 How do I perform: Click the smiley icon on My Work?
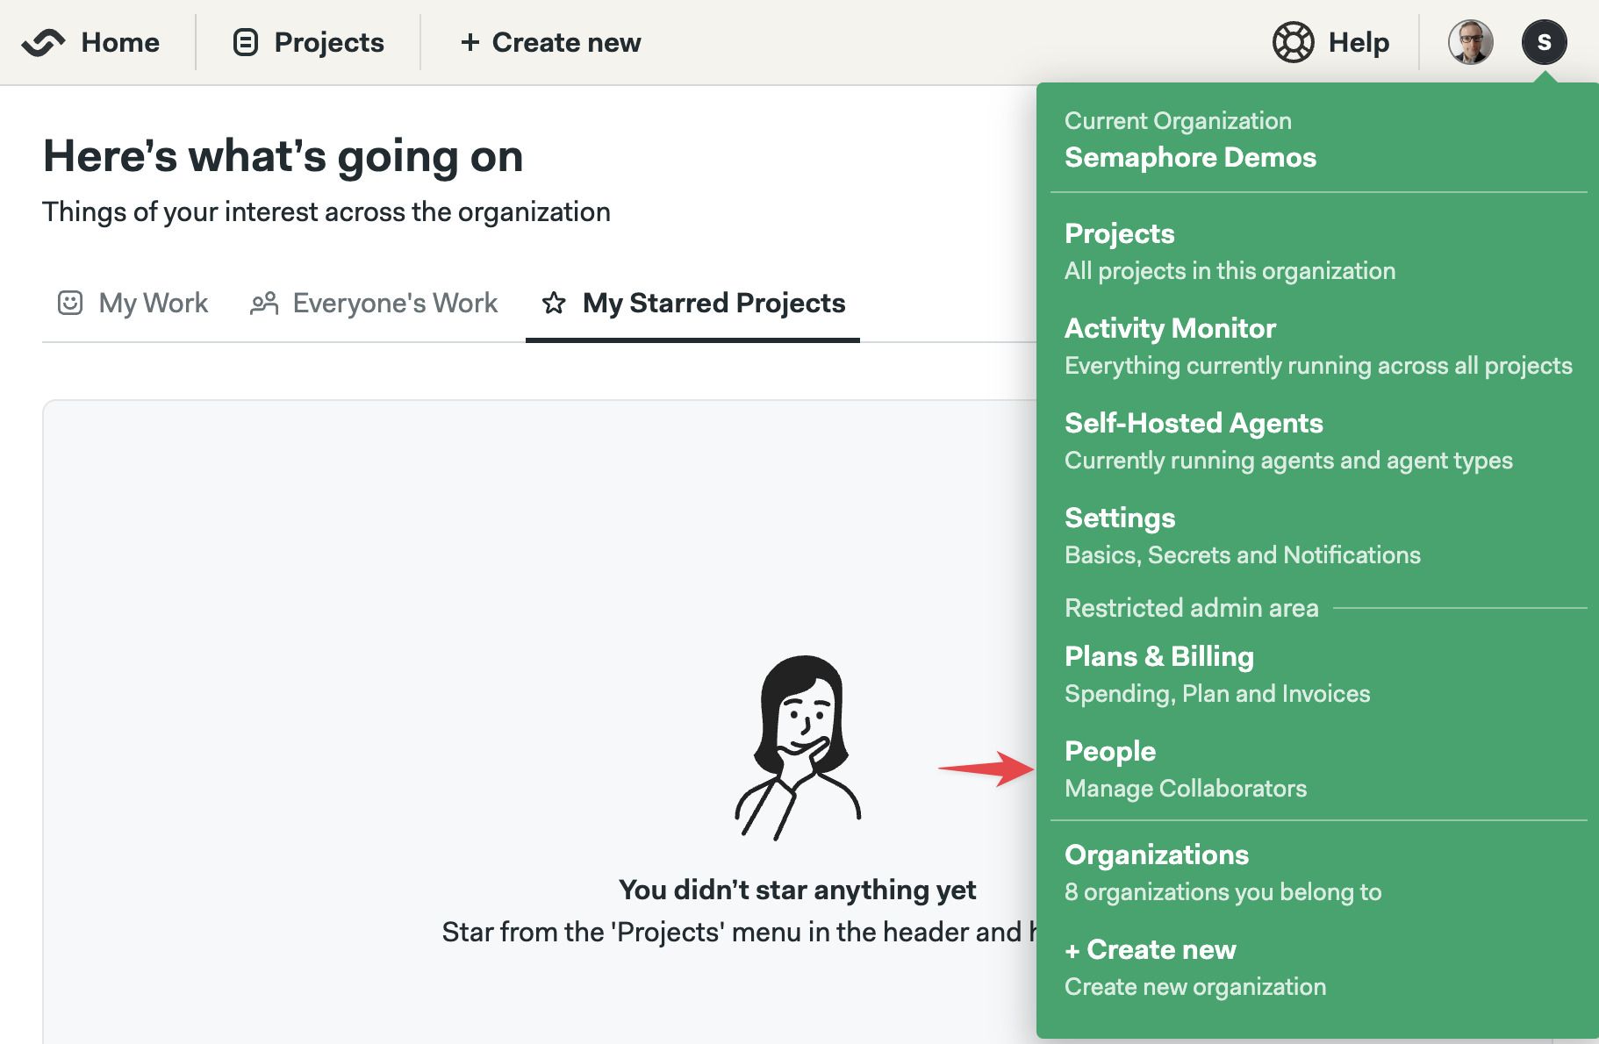tap(70, 303)
